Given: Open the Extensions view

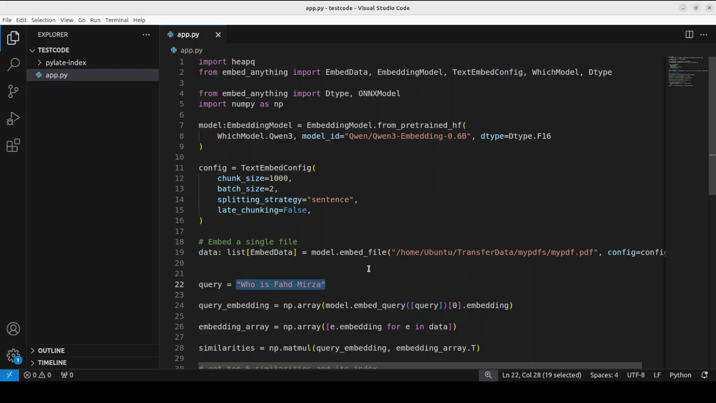Looking at the screenshot, I should (x=13, y=146).
